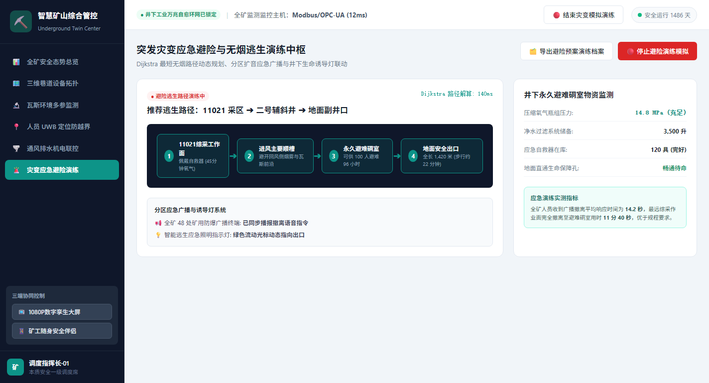Click the red dot icon in 结束灾变模拟演练
Screen dimensions: 709x383
(557, 15)
